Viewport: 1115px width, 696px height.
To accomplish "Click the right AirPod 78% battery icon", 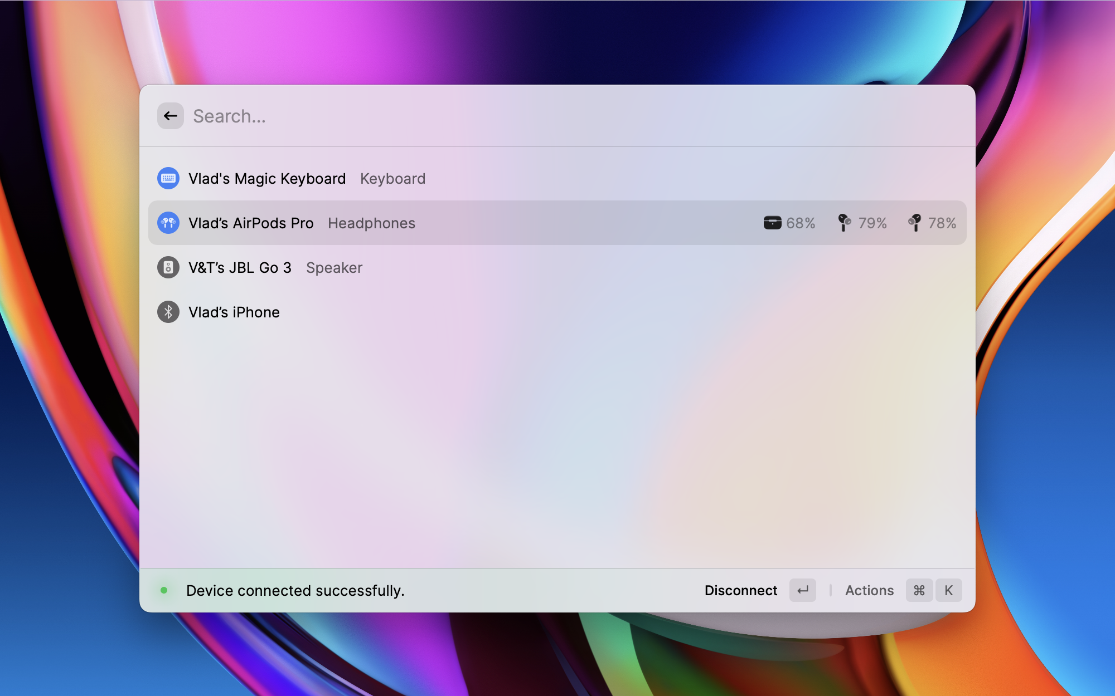I will pyautogui.click(x=914, y=223).
